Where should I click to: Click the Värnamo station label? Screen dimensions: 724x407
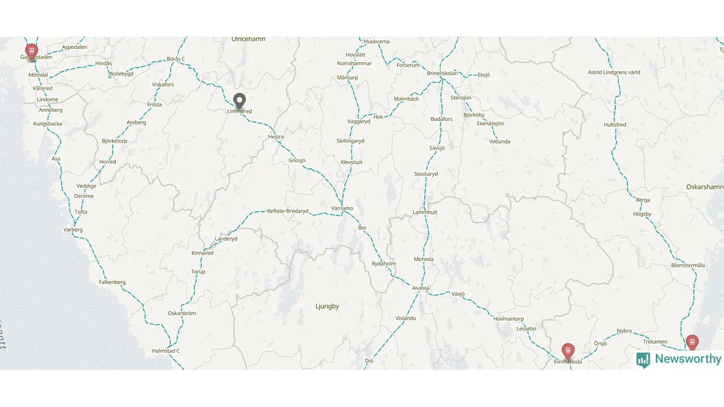[342, 209]
